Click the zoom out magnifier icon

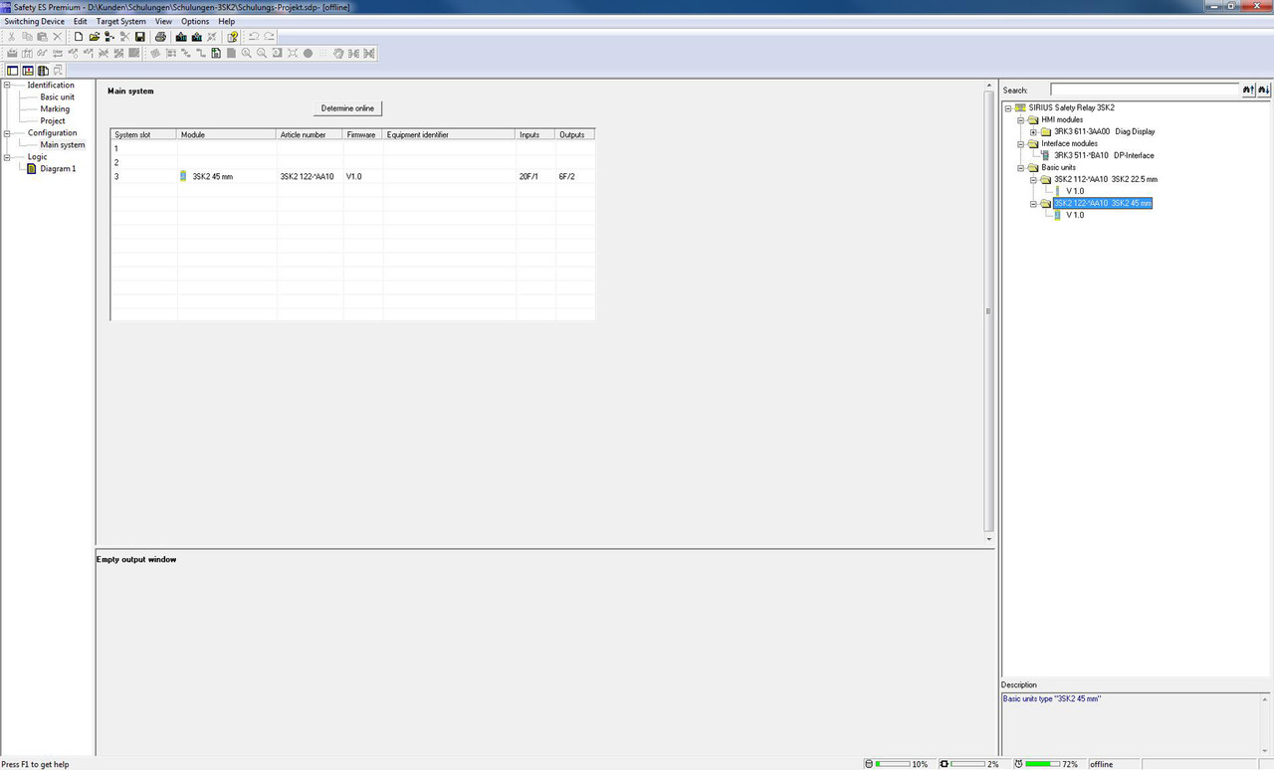coord(262,53)
